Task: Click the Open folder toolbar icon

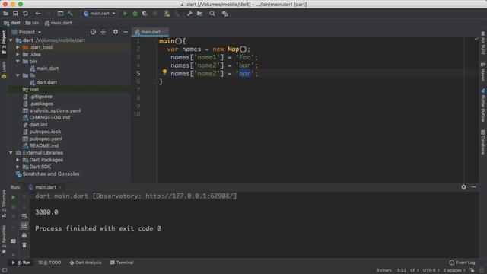Action: [x=5, y=14]
